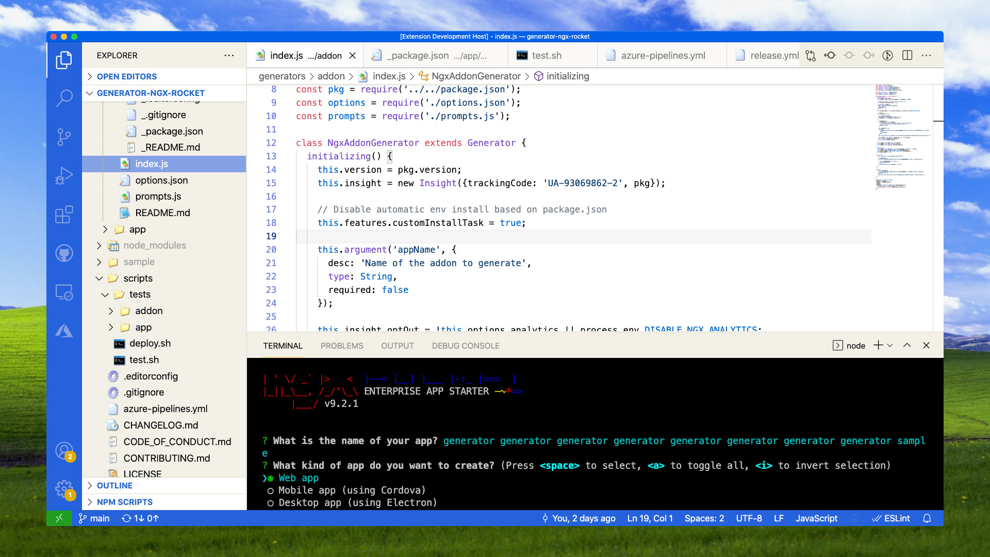This screenshot has height=557, width=990.
Task: Expand the addon tests folder
Action: coord(111,311)
